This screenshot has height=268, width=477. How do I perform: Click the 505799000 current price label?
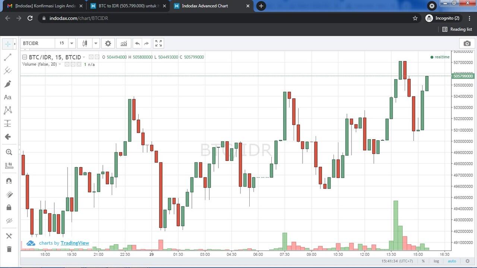(463, 76)
